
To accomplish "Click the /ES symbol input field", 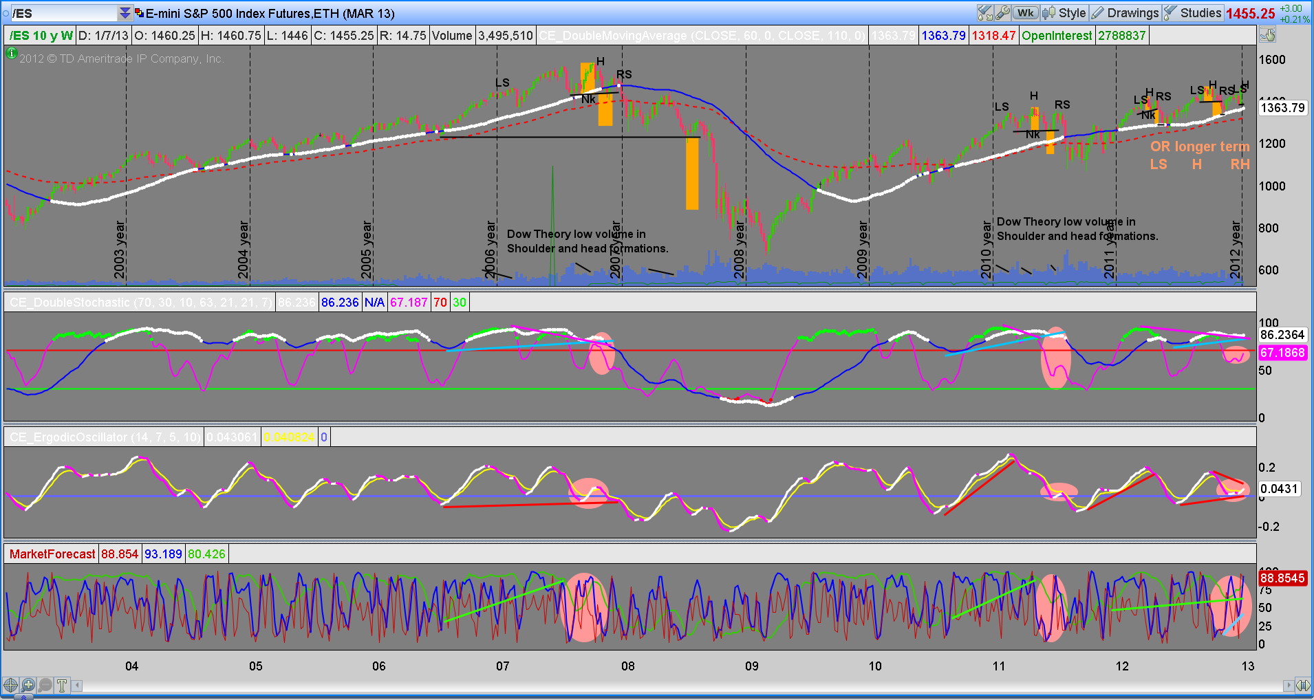I will (65, 13).
